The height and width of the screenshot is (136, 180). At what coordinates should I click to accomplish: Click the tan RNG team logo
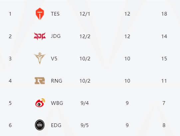click(40, 81)
